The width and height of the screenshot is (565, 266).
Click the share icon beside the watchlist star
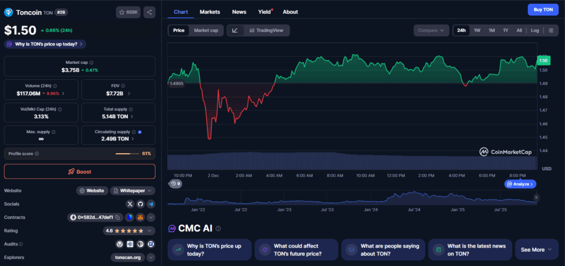pos(150,12)
